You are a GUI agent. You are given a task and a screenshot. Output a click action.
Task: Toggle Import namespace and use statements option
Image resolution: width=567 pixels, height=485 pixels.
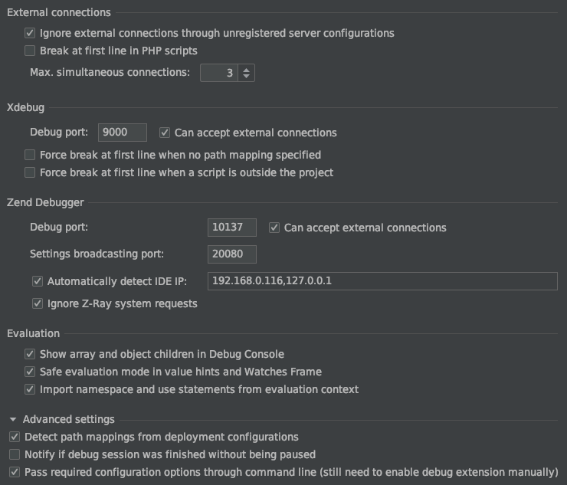point(30,389)
